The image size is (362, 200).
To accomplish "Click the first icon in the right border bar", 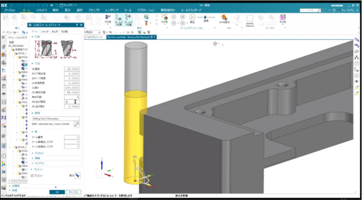I will [357, 40].
